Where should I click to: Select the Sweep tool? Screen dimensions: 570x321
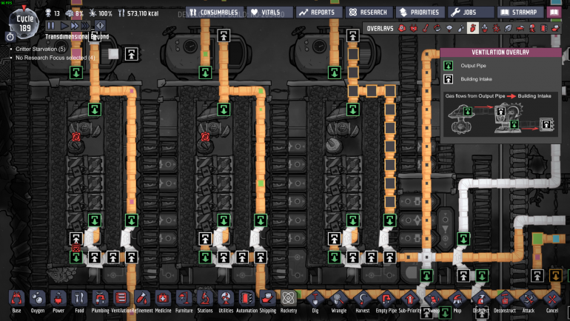tap(433, 302)
